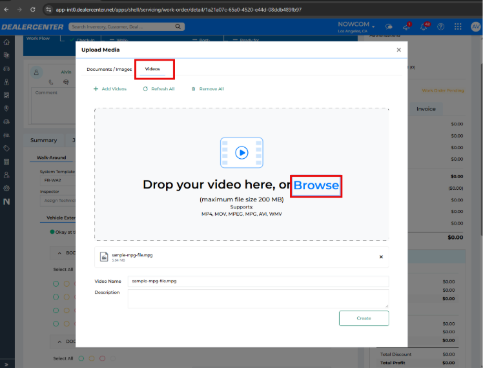Open the location pin sidebar icon
Screen dimensions: 483x368
coord(6,108)
